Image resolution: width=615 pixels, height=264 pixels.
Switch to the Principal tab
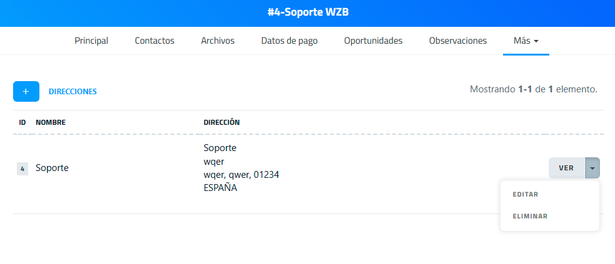(91, 41)
